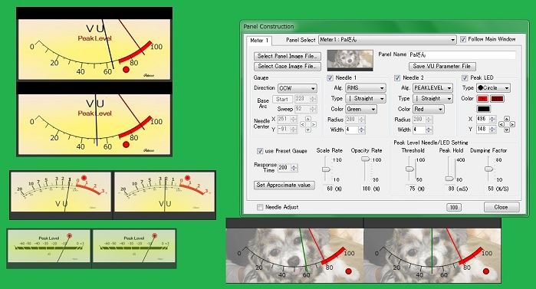Adjust the Needle 1 Radius spinner
536x289 pixels.
[x=362, y=120]
